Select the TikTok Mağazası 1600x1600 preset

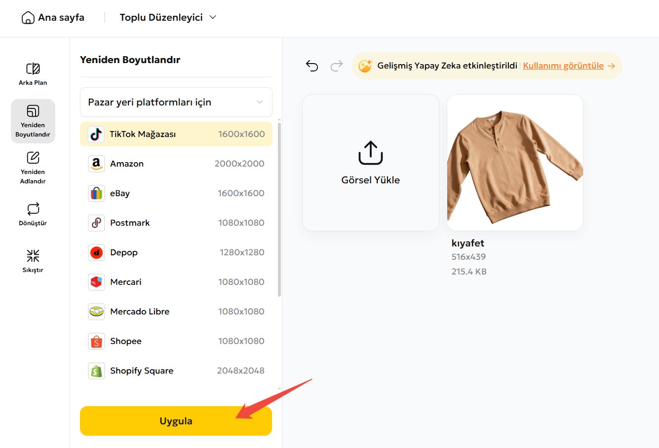[x=176, y=134]
